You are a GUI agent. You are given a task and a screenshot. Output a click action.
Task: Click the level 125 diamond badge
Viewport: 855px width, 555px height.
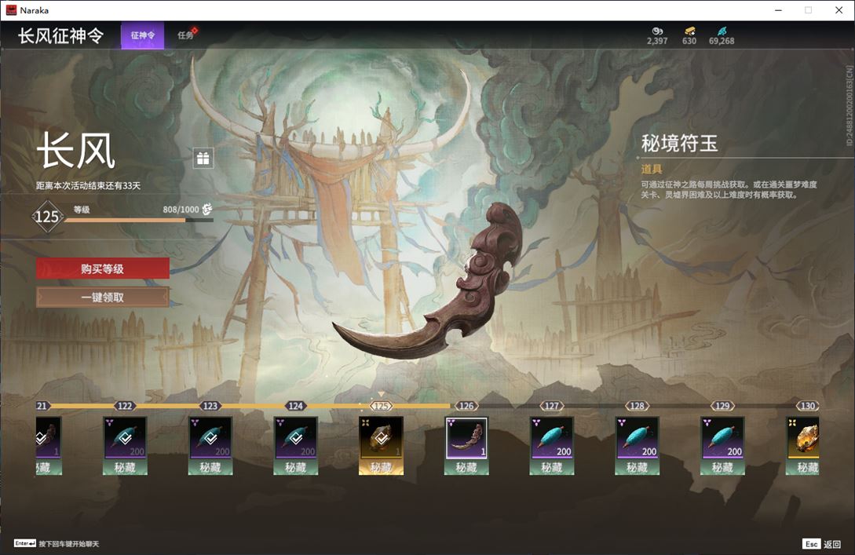pyautogui.click(x=47, y=217)
